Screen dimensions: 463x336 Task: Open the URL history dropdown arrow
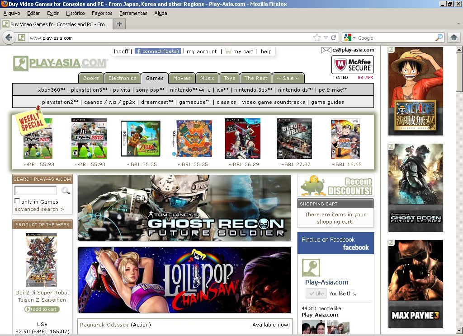coord(326,38)
